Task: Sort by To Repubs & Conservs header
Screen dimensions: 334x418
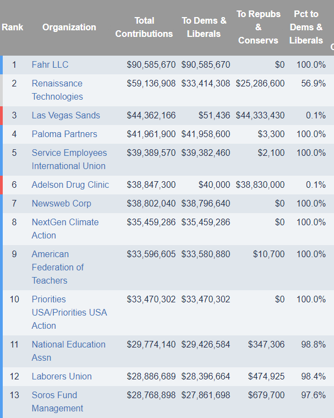Action: pyautogui.click(x=258, y=27)
